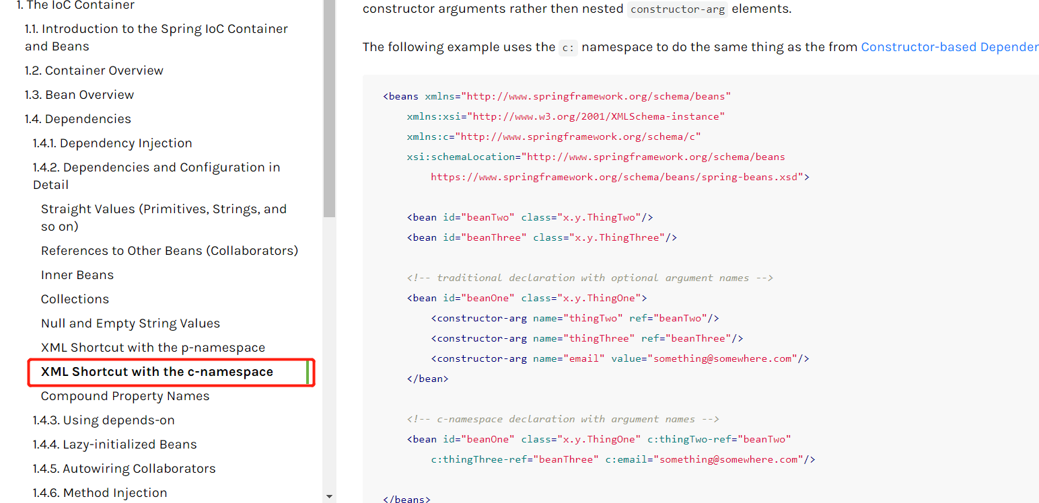Viewport: 1039px width, 503px height.
Task: Click the spring-beans.xsd URL line
Action: pos(620,177)
